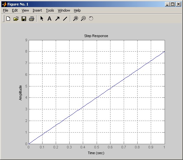Click the MATLAB logo in the title bar
Image resolution: width=183 pixels, height=160 pixels.
coord(5,4)
